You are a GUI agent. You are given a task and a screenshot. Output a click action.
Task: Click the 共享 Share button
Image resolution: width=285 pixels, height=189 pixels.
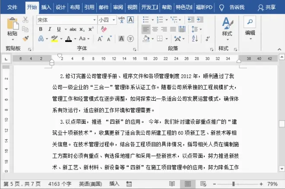click(266, 7)
